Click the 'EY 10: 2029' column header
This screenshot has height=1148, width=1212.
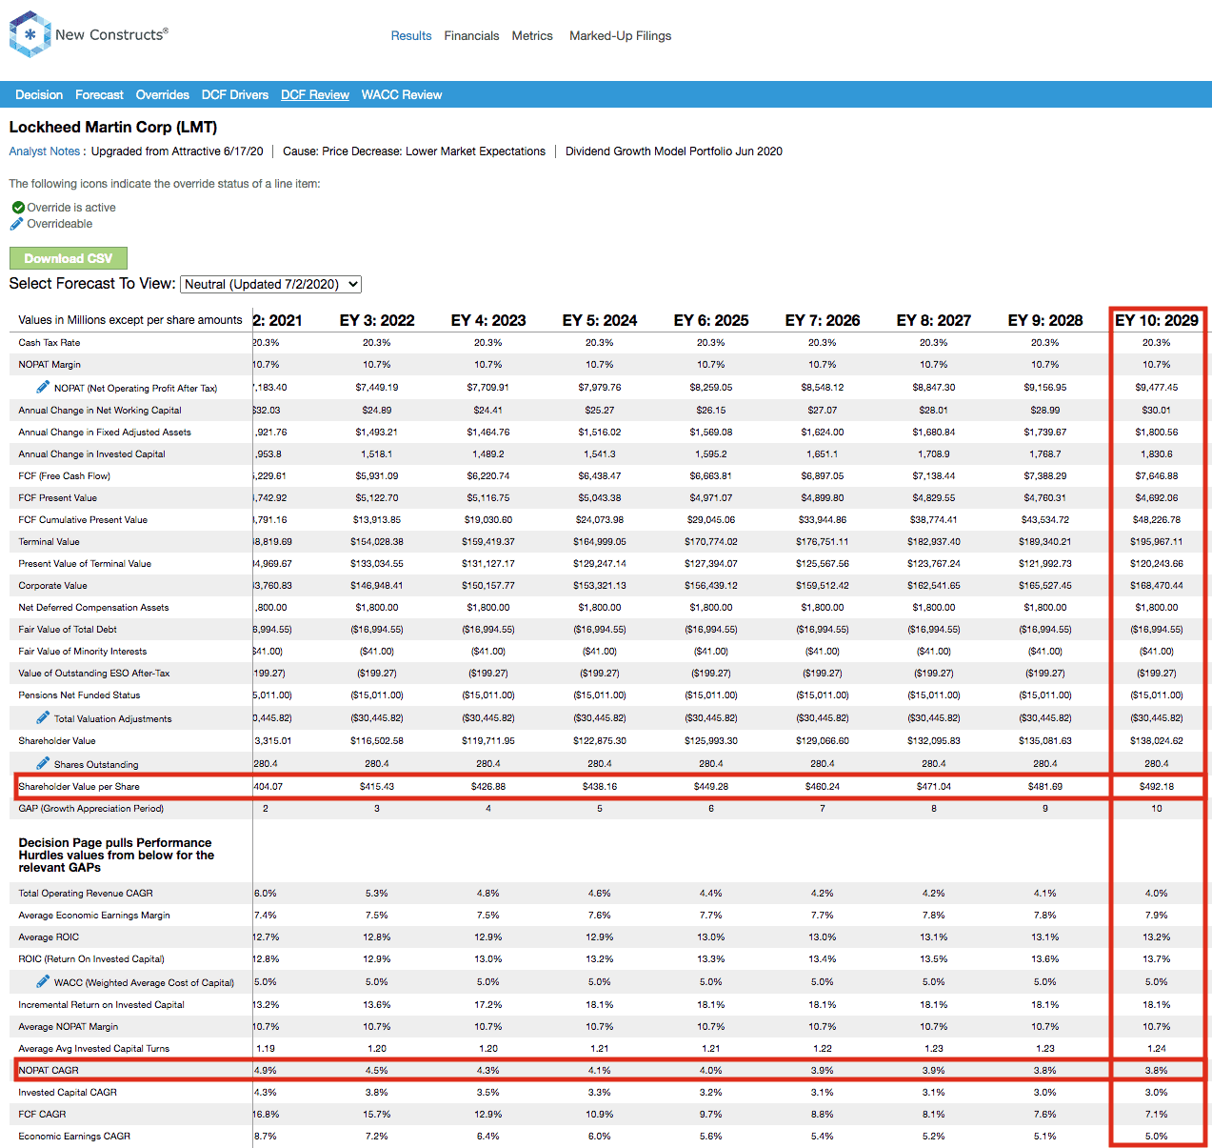(1157, 320)
